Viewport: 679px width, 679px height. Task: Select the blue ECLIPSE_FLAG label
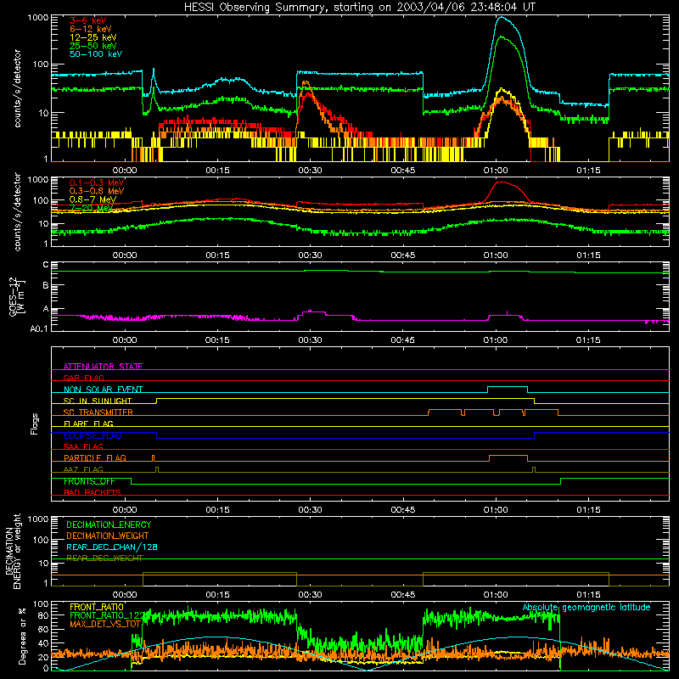(93, 435)
